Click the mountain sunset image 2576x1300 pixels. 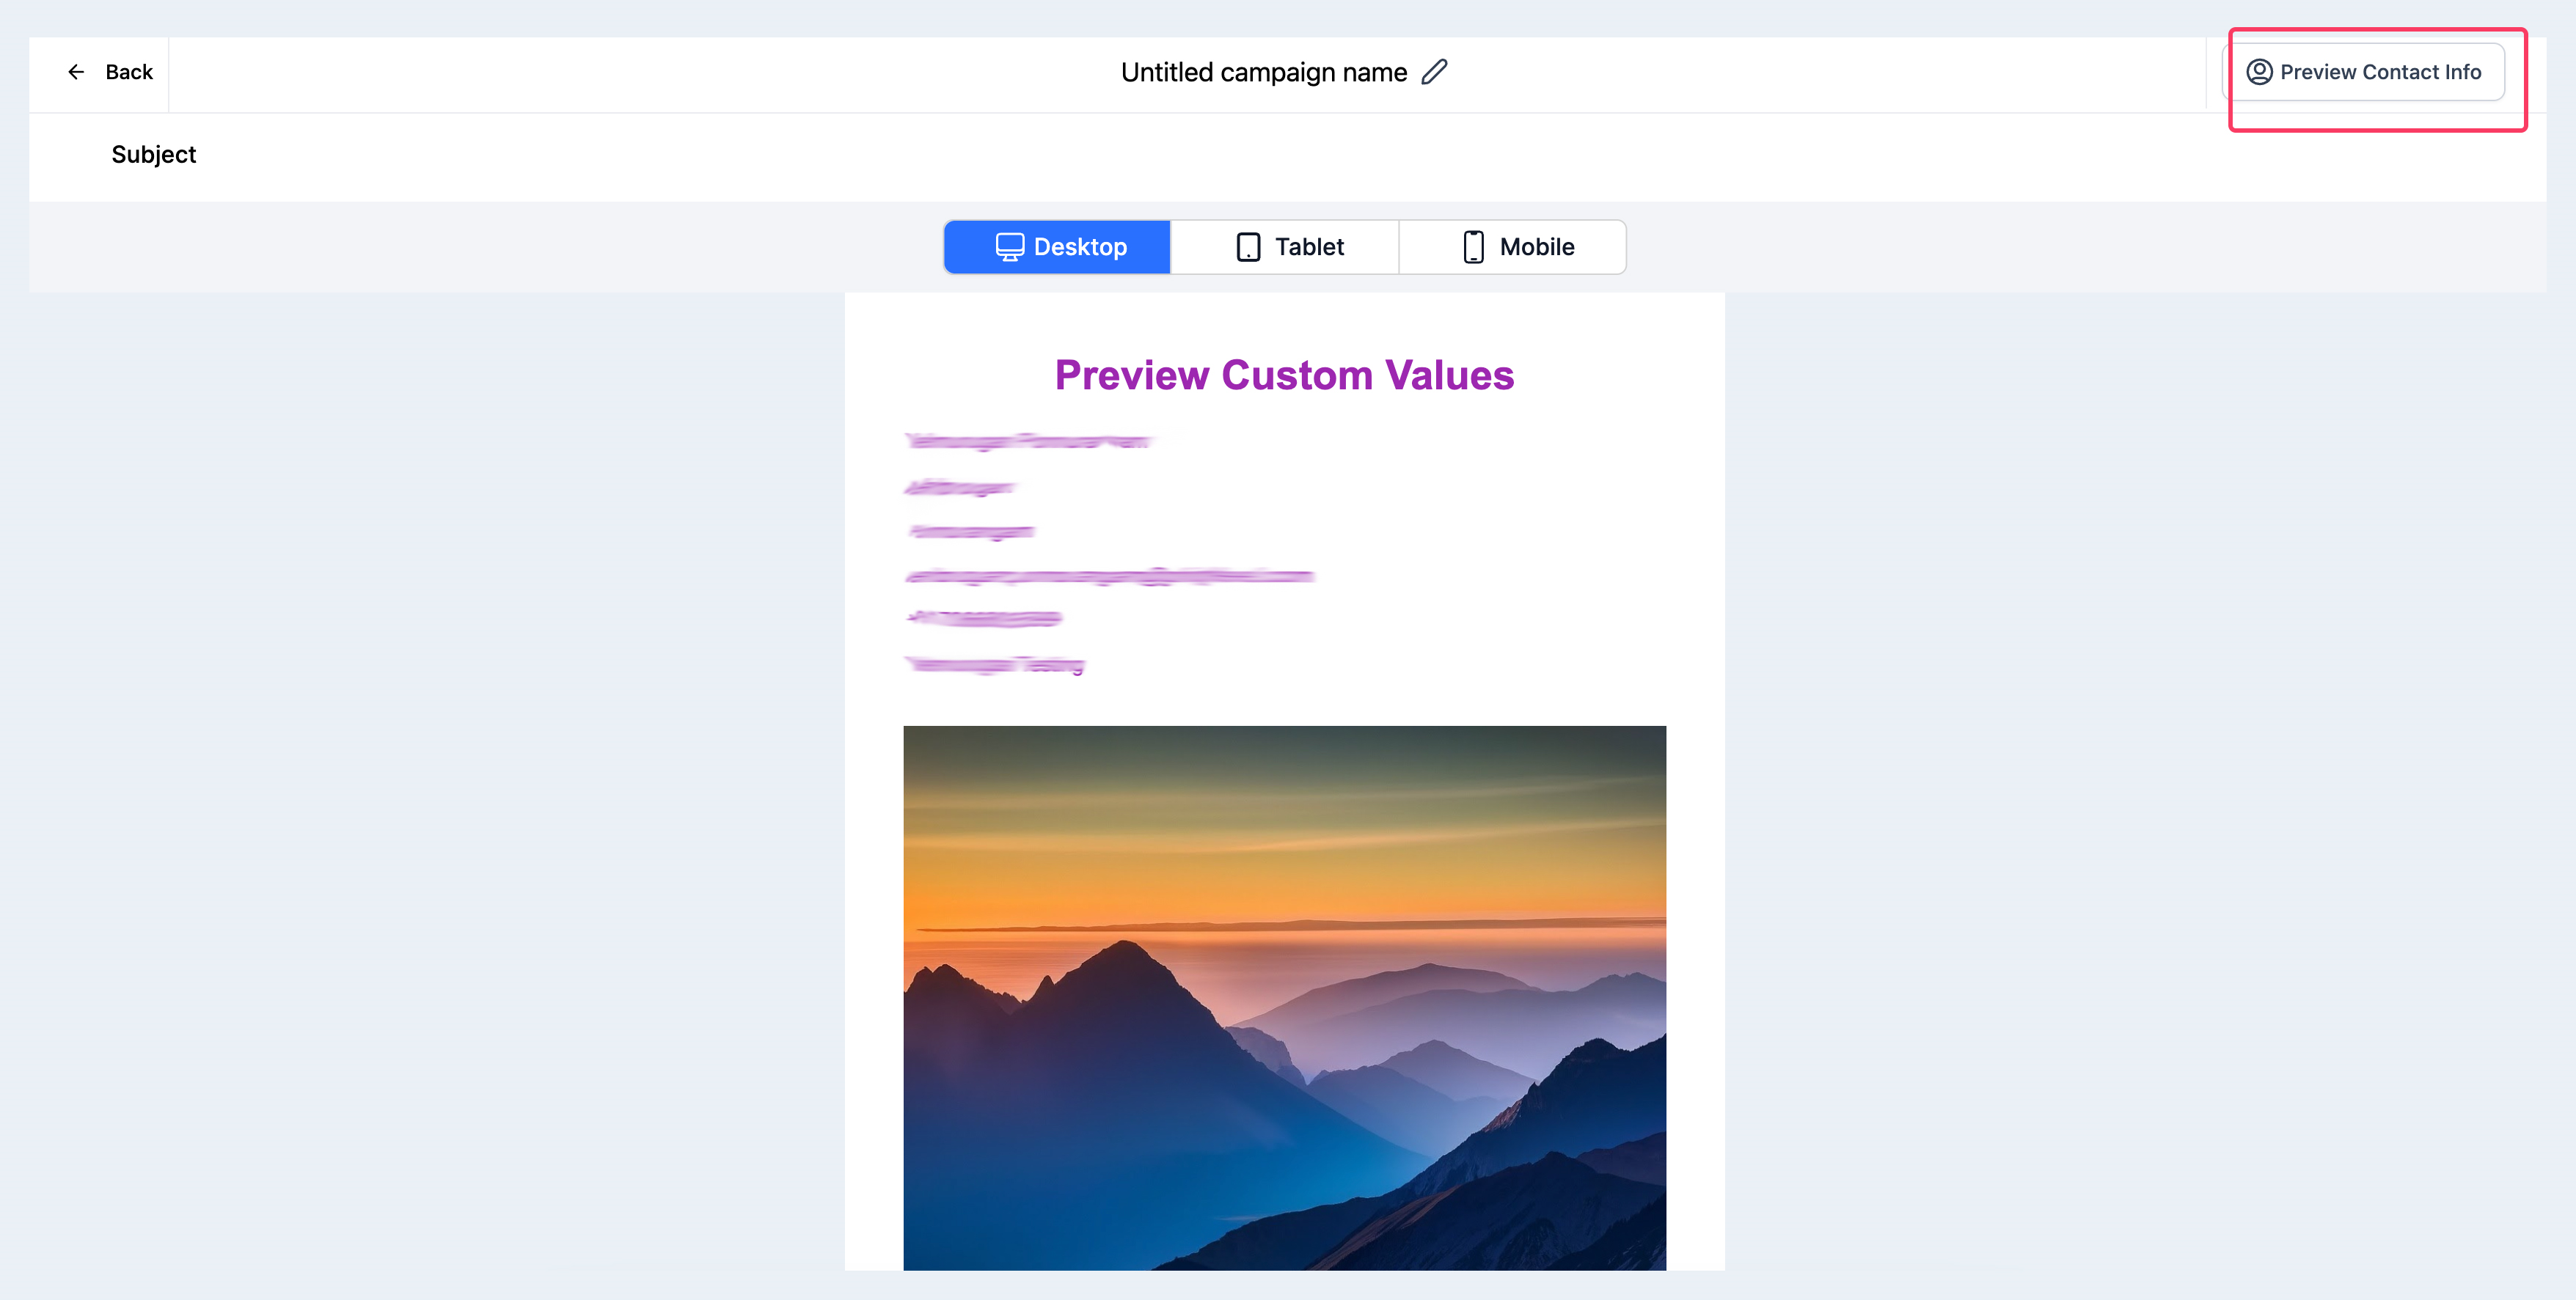pos(1284,997)
